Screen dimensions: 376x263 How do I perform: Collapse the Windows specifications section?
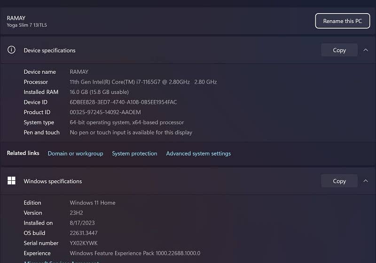366,181
